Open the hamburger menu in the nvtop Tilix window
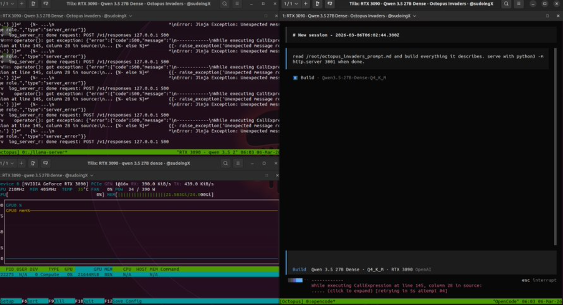The height and width of the screenshot is (305, 563). [x=238, y=163]
